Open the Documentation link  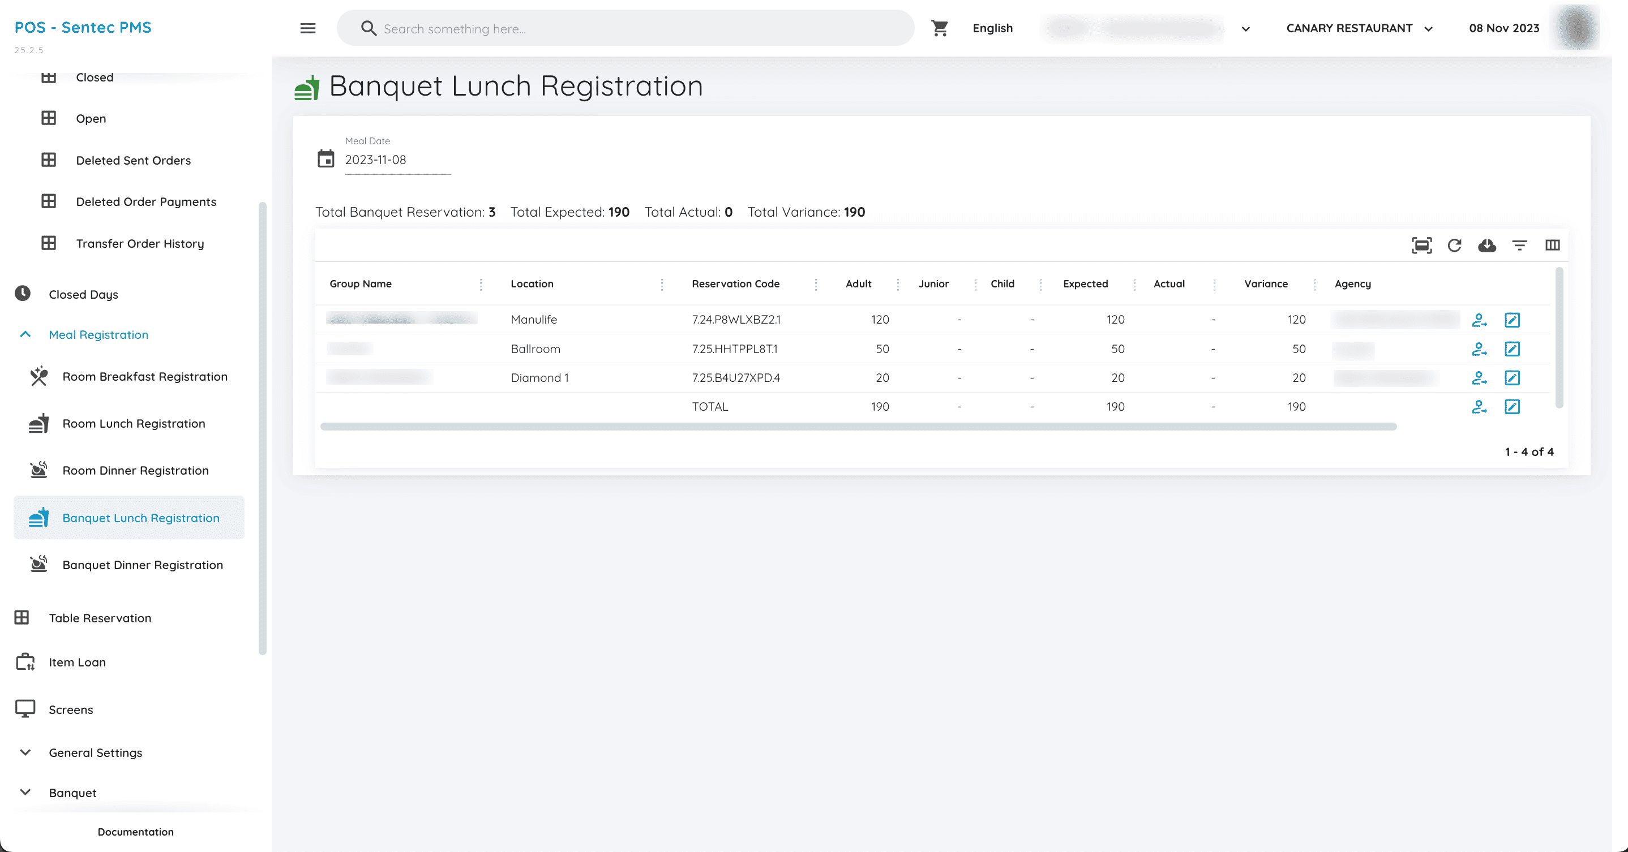click(135, 832)
